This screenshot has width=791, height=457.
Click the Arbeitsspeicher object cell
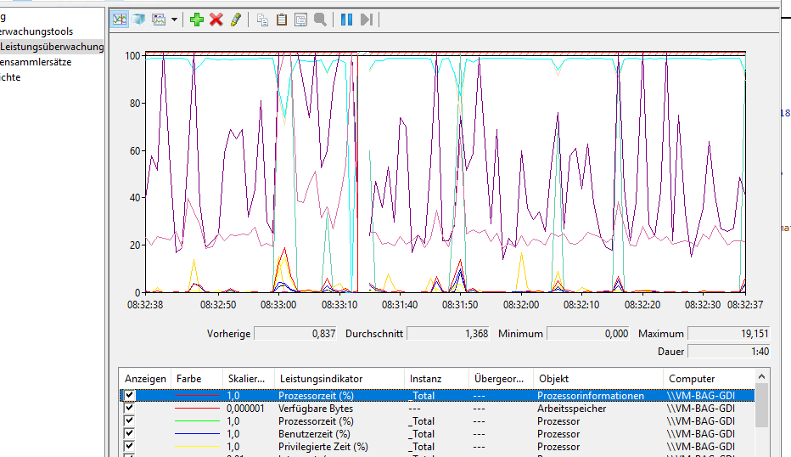coord(571,408)
